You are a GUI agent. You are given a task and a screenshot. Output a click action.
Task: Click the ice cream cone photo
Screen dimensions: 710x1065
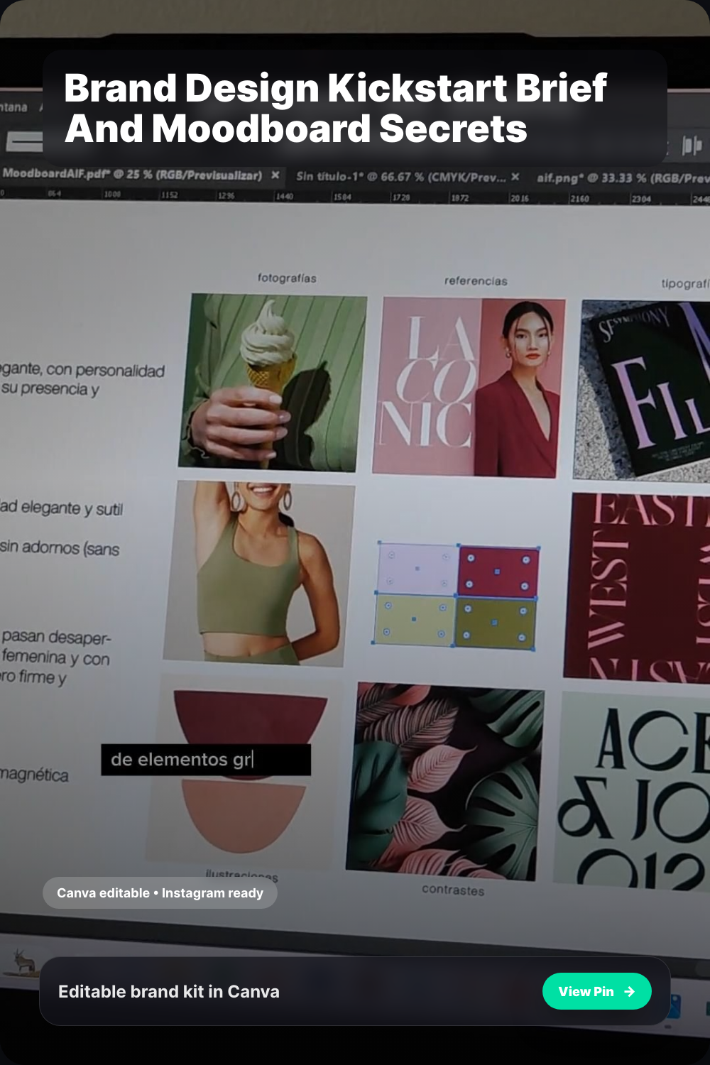272,381
